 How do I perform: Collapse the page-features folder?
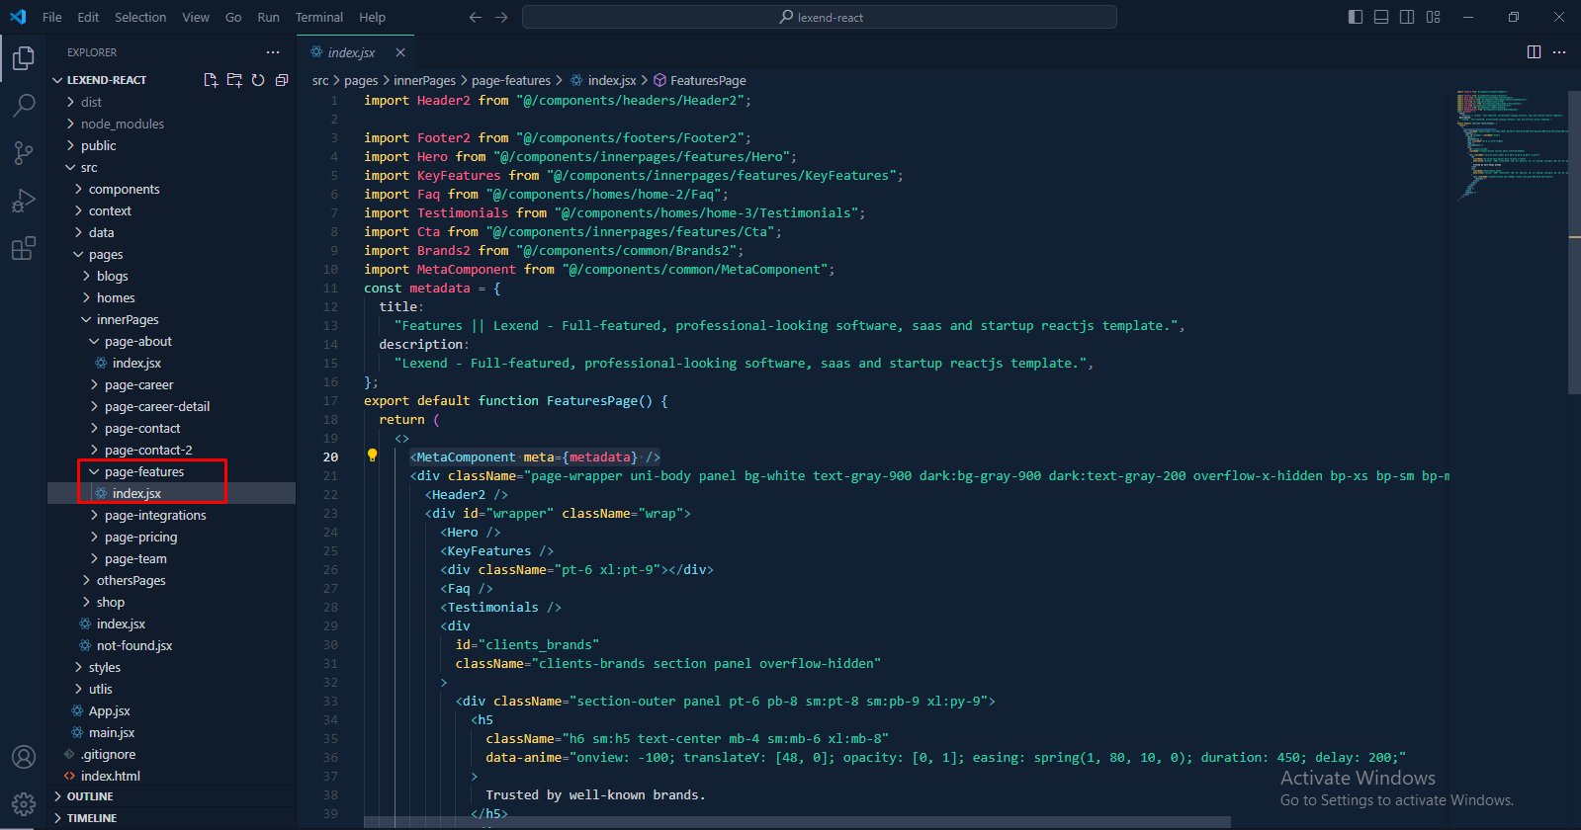pyautogui.click(x=143, y=471)
